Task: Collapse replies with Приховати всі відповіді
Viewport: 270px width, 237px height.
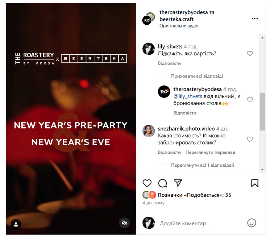Action: coord(197,76)
